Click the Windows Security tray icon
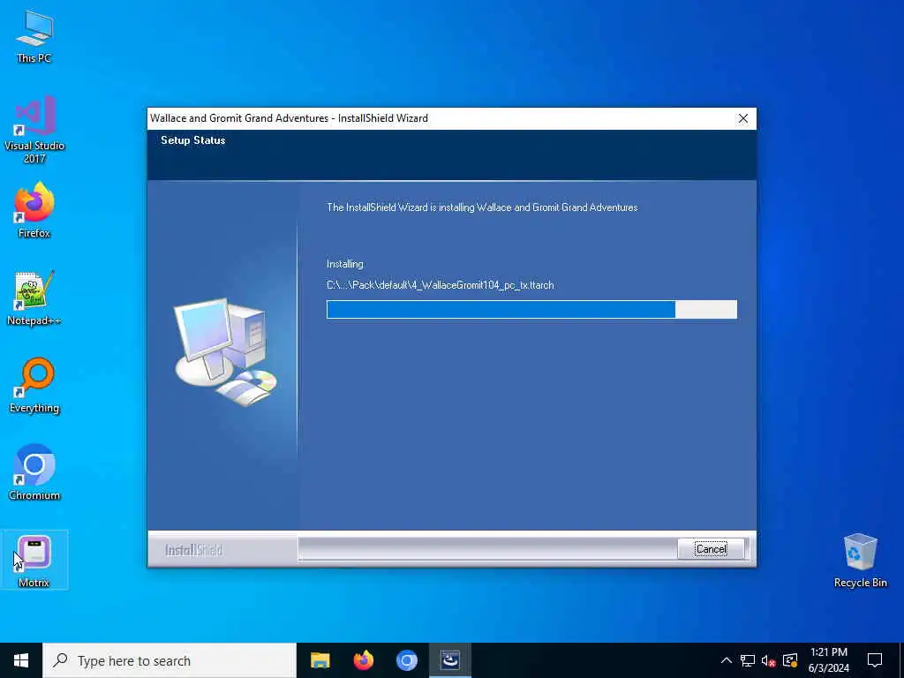 pos(790,660)
